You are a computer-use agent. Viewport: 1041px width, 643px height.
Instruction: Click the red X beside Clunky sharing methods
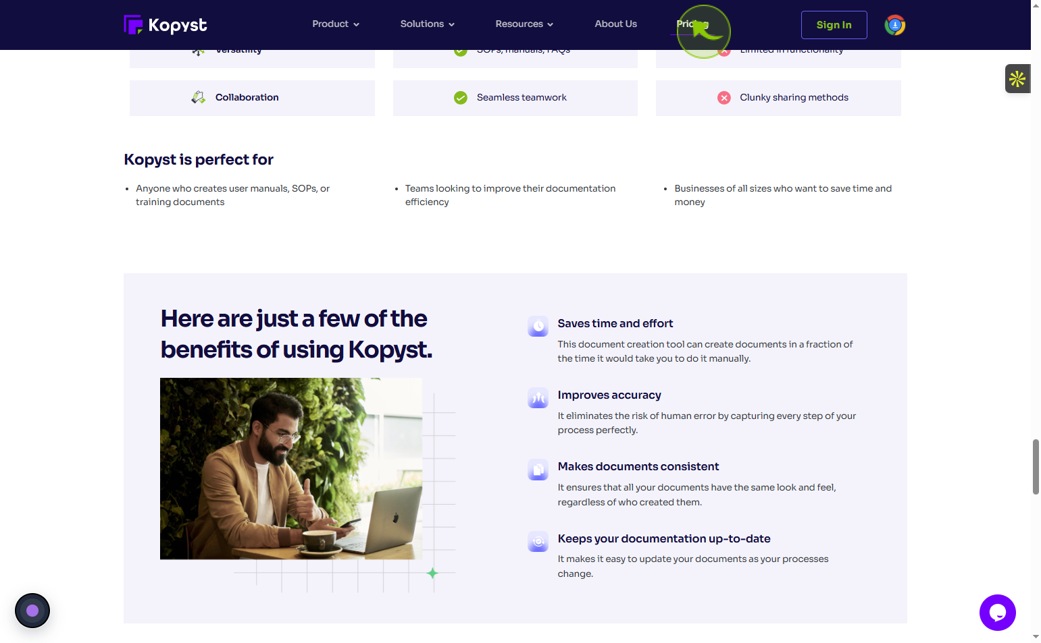tap(724, 98)
